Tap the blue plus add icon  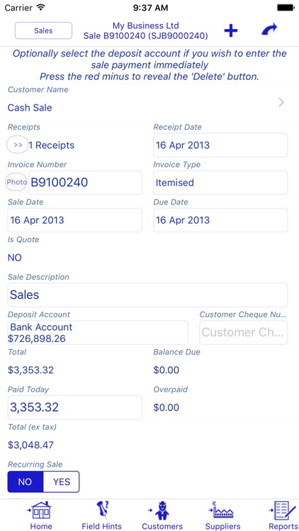(x=231, y=31)
